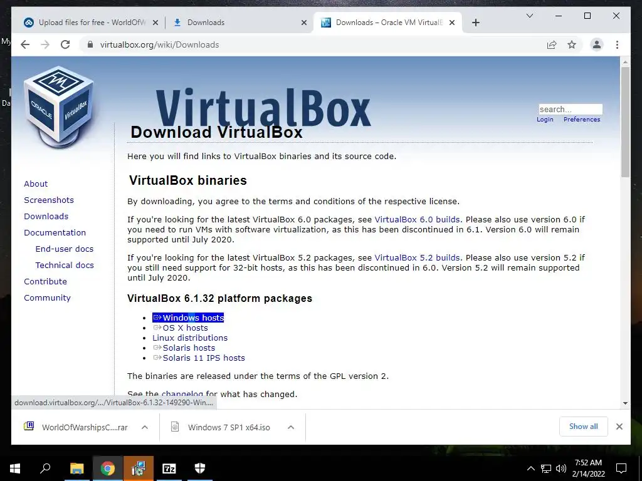Open File Explorer from the taskbar
This screenshot has width=642, height=481.
click(x=76, y=468)
